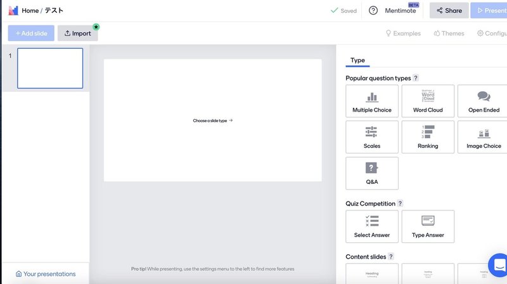Choose the Type Answer quiz type
The image size is (507, 284).
[x=428, y=226]
